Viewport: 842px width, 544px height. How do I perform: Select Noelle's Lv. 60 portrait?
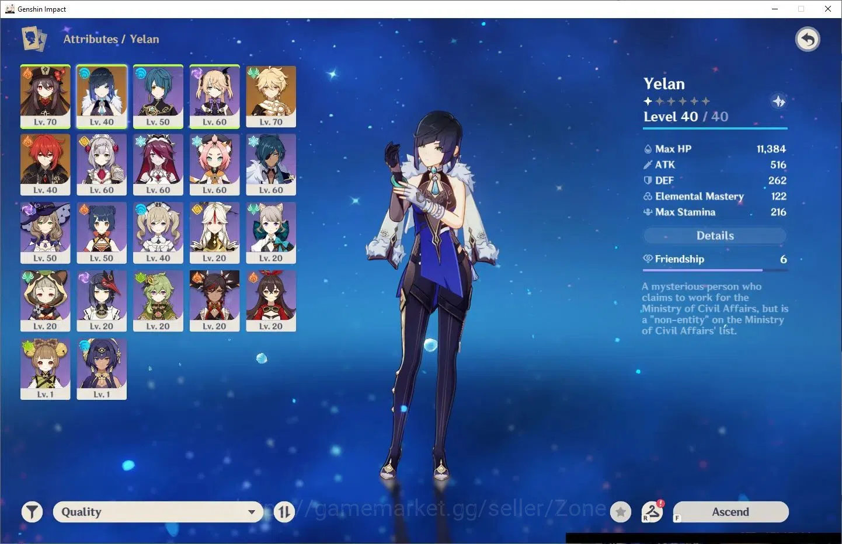coord(102,165)
